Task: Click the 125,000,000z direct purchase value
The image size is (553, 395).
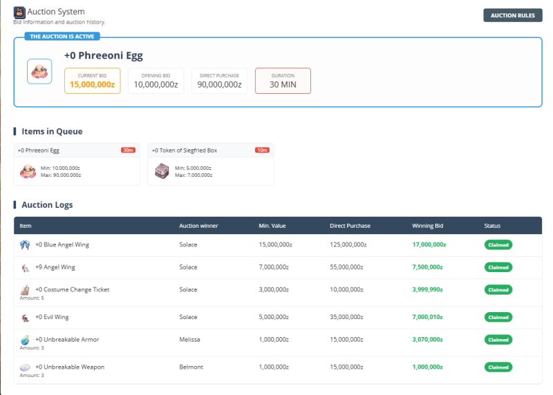Action: click(x=348, y=244)
